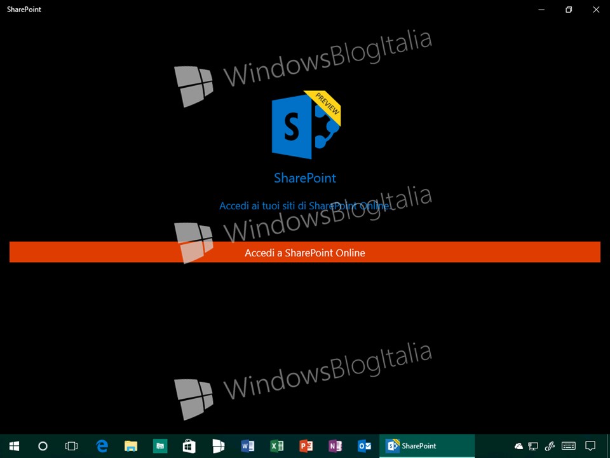The height and width of the screenshot is (458, 610).
Task: Click the Accedi a SharePoint Online button
Action: pos(304,252)
